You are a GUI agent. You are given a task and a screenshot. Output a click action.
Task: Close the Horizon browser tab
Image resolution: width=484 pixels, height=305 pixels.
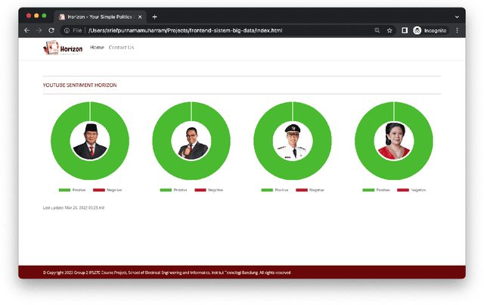tap(140, 16)
